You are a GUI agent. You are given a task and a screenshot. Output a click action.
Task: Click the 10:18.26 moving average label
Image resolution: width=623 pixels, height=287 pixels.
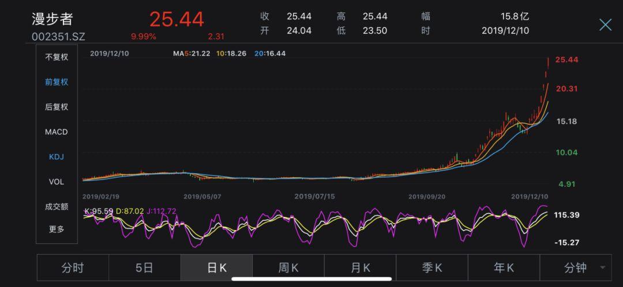tap(232, 53)
